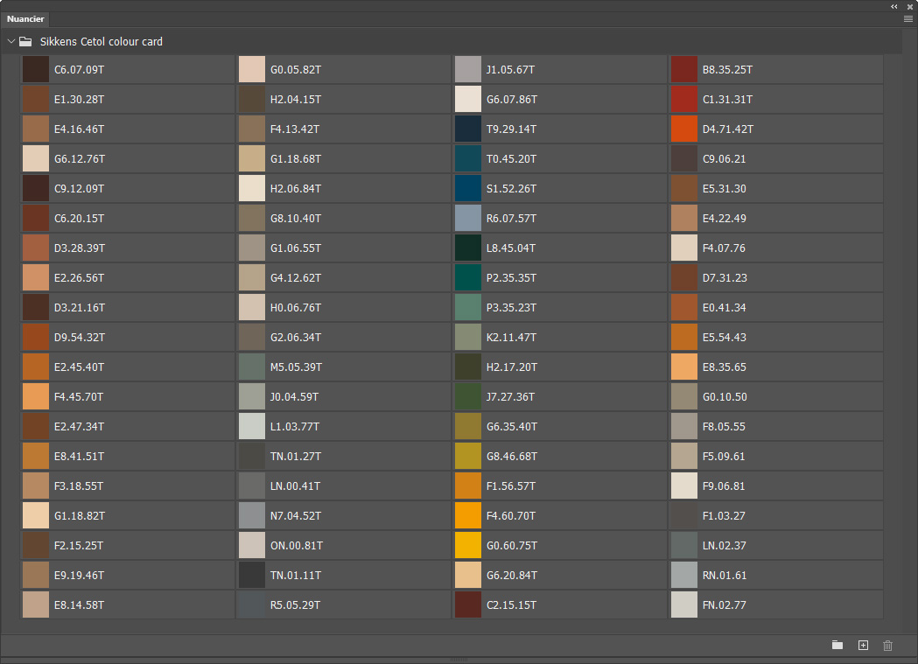918x664 pixels.
Task: Click the G0.10.50 label text
Action: (x=725, y=396)
